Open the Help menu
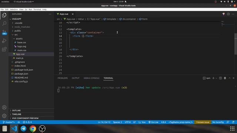237x133 pixels. [44, 9]
